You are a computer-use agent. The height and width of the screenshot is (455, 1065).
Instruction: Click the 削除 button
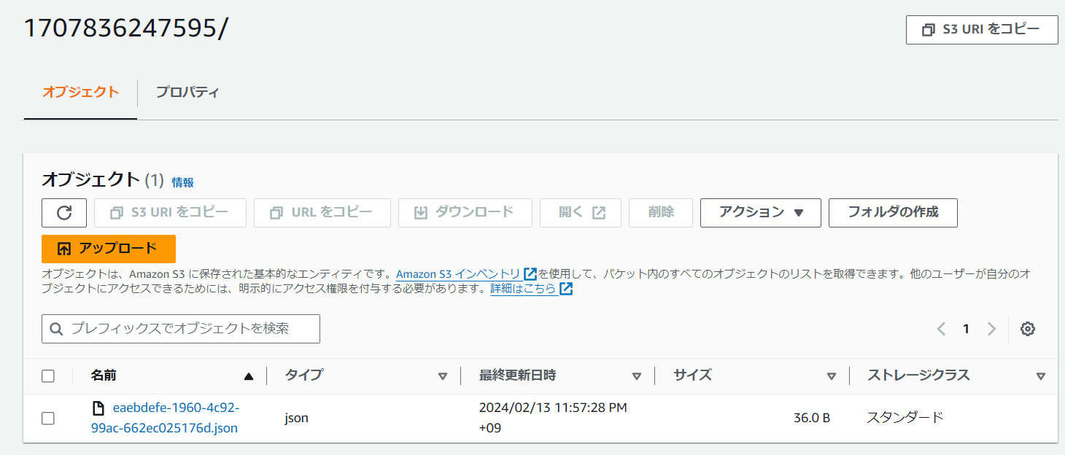pyautogui.click(x=661, y=213)
